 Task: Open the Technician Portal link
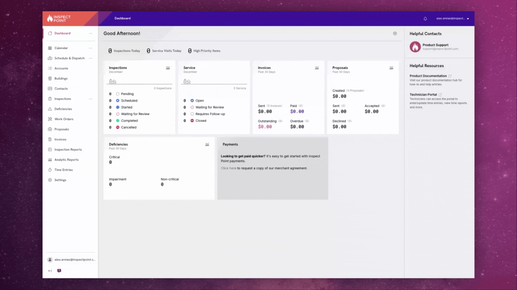[423, 95]
